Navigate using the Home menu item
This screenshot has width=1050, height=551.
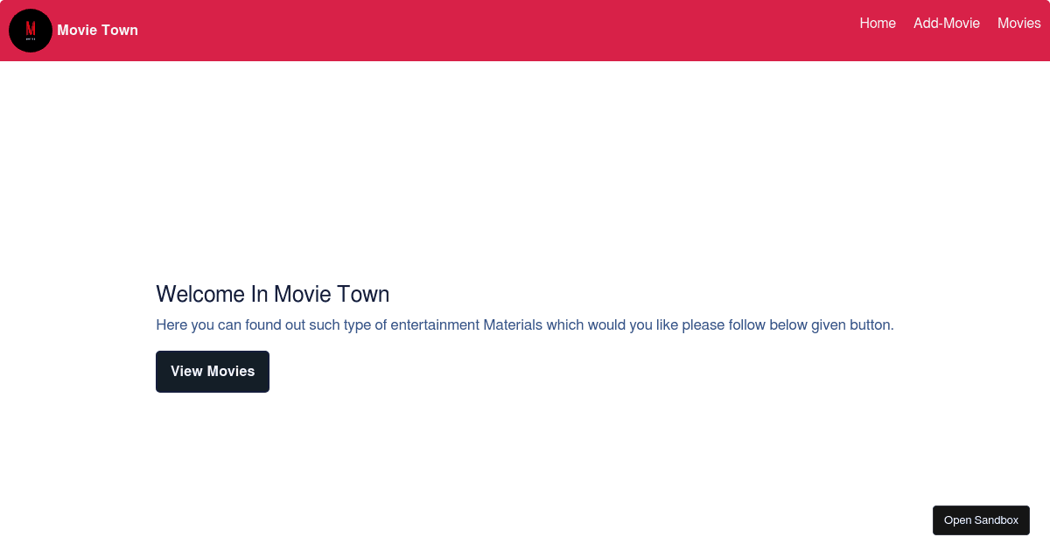878,24
